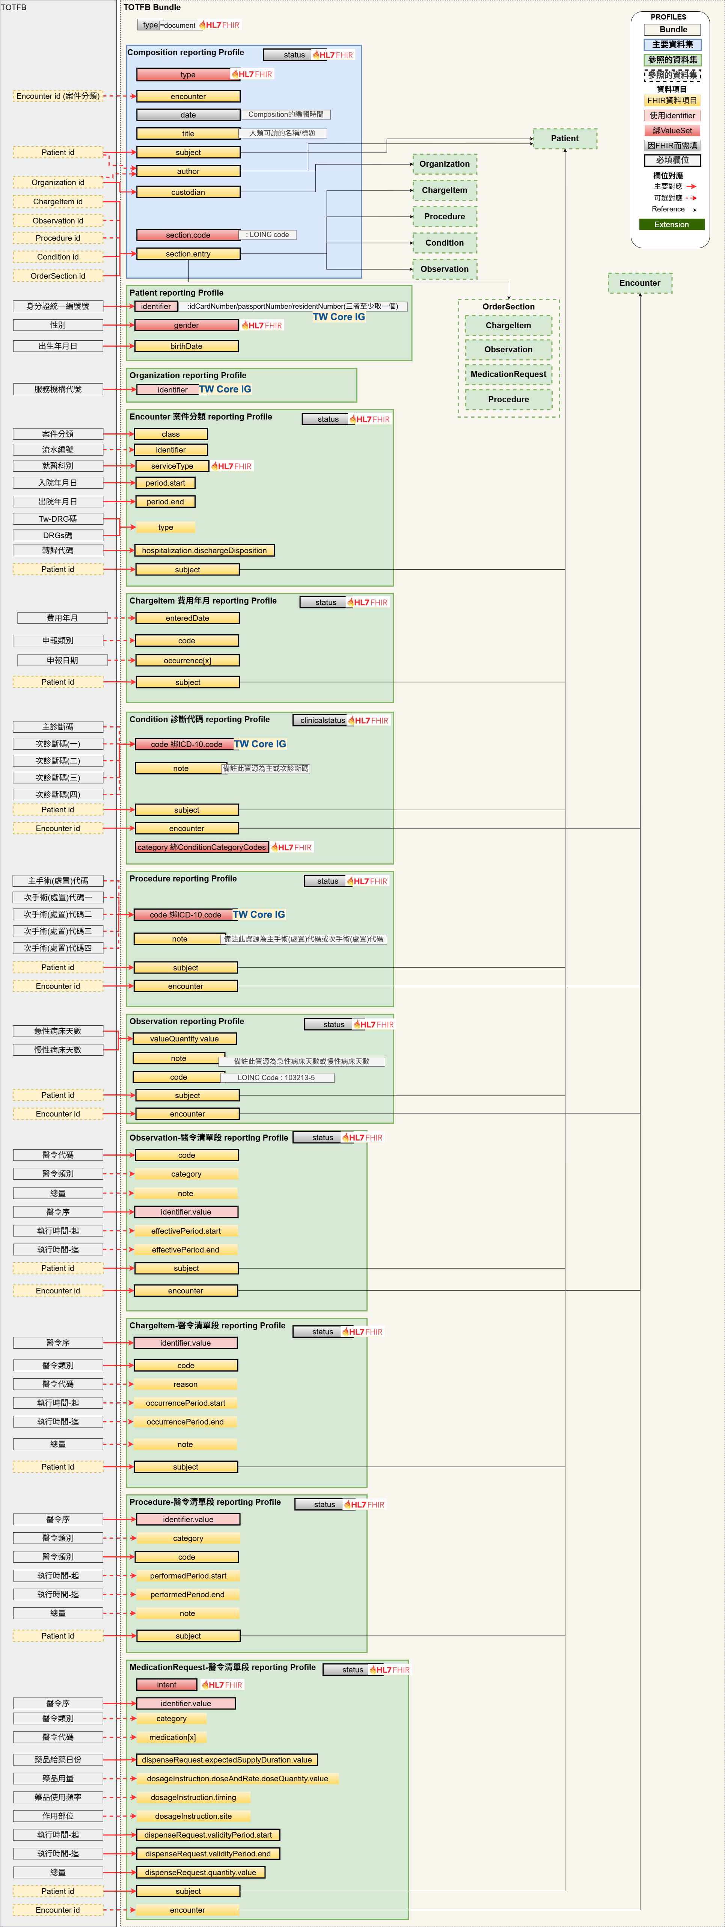
Task: Click the 'Composition的編輯時間' note
Action: pyautogui.click(x=286, y=115)
